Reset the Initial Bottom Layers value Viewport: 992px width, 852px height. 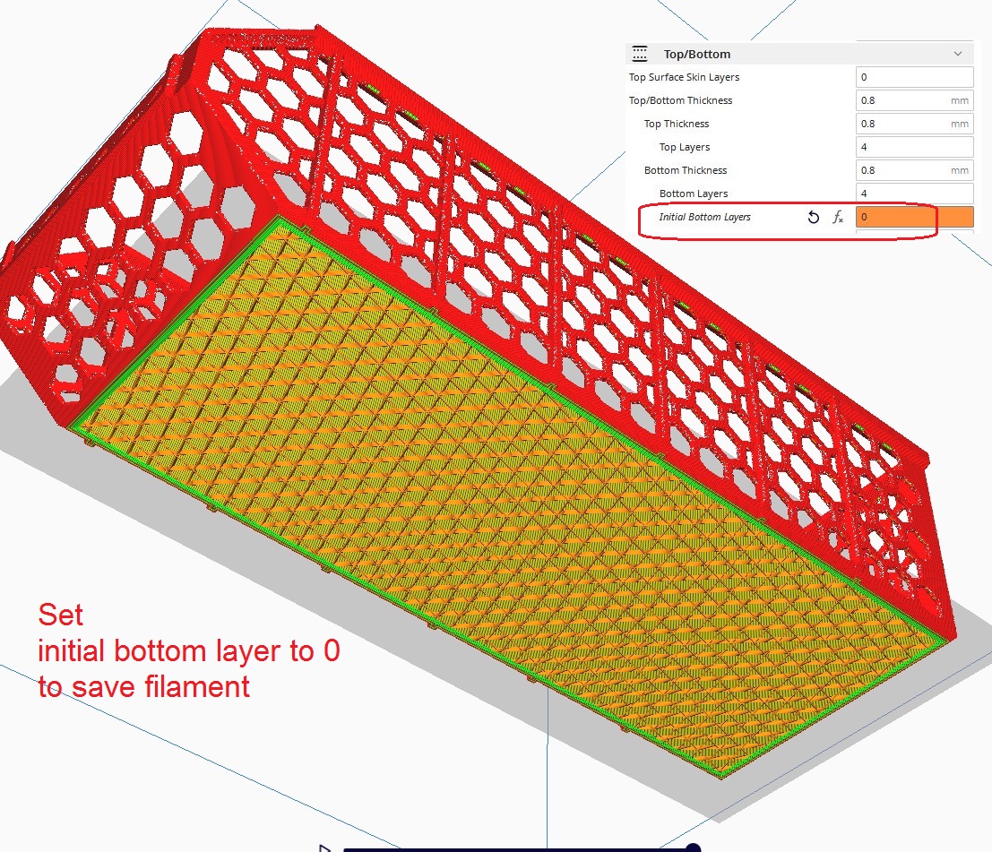click(x=814, y=218)
